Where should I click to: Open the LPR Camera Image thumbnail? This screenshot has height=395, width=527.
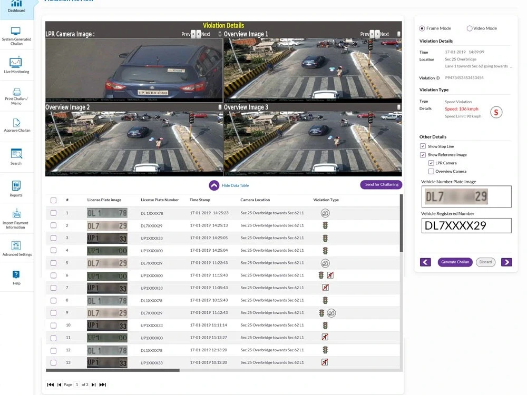point(134,70)
